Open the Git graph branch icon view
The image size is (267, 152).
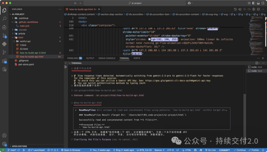[4, 52]
